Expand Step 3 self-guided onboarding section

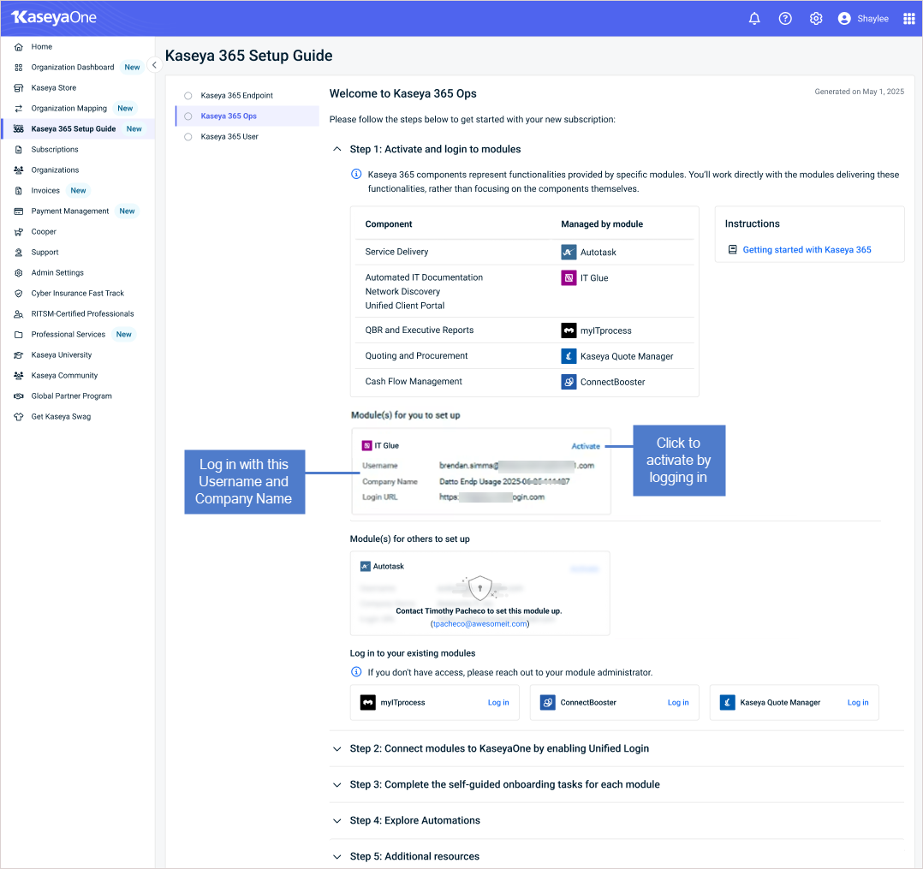coord(336,785)
